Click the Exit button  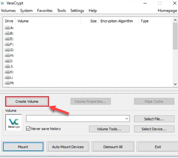coord(158,147)
